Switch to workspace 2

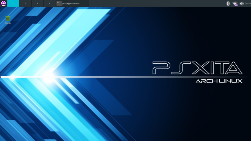[25, 3]
